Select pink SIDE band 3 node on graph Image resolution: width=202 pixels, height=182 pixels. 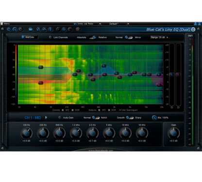pyautogui.click(x=93, y=79)
